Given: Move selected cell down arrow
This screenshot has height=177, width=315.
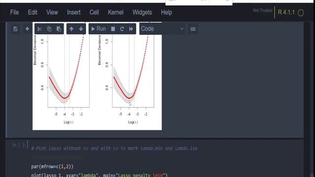Looking at the screenshot, I should click(81, 29).
